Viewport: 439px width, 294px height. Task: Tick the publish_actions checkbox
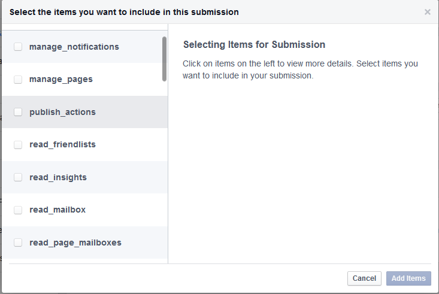[x=18, y=112]
